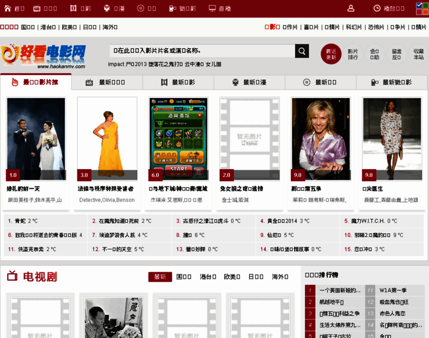
Task: Click the 科幻片 genre link
Action: point(354,27)
